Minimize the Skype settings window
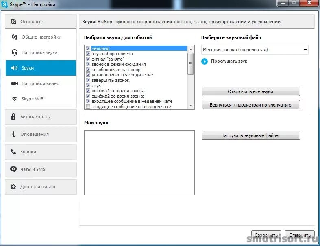The width and height of the screenshot is (320, 246). (283, 3)
